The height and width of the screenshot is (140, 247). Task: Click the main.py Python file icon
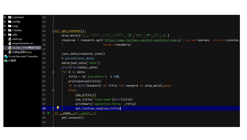coord(10,39)
